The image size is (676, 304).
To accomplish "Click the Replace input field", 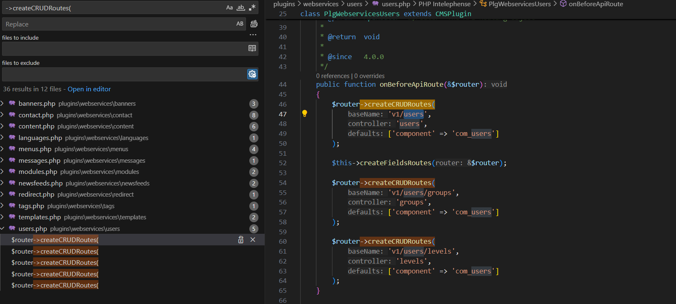I will [118, 24].
